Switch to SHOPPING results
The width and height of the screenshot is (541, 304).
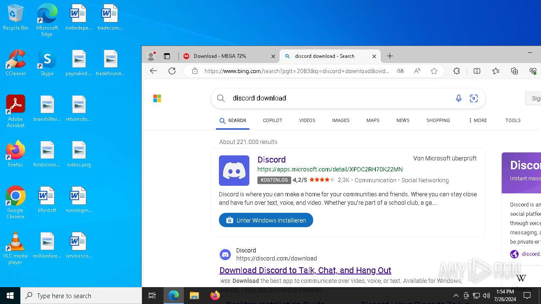pos(438,120)
